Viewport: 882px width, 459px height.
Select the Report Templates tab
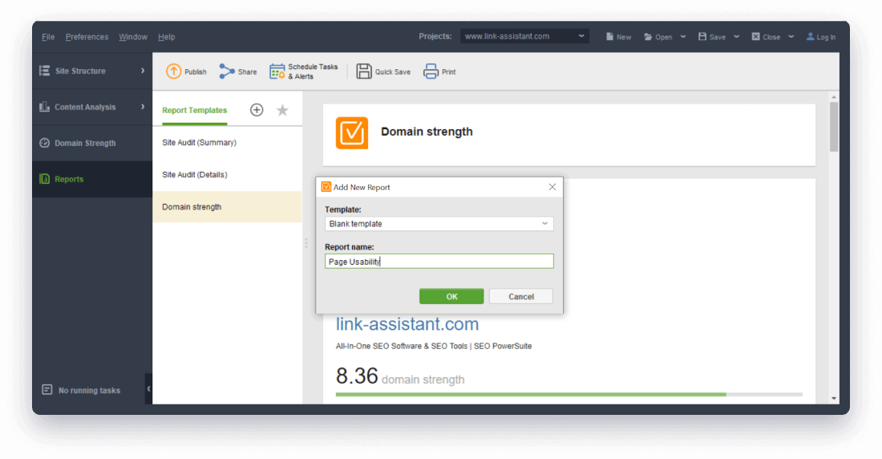click(x=195, y=110)
